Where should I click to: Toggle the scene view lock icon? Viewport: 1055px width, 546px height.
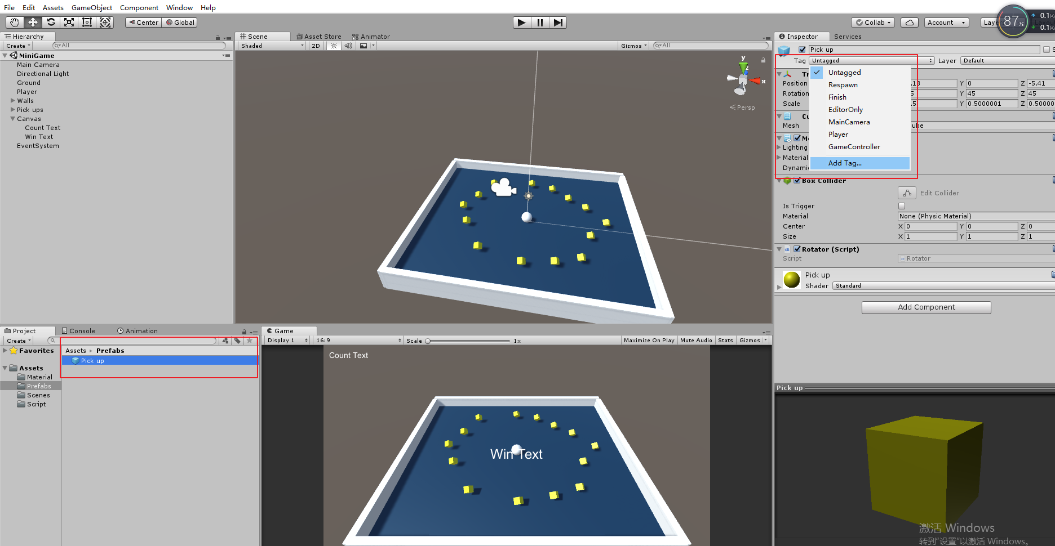tap(763, 60)
